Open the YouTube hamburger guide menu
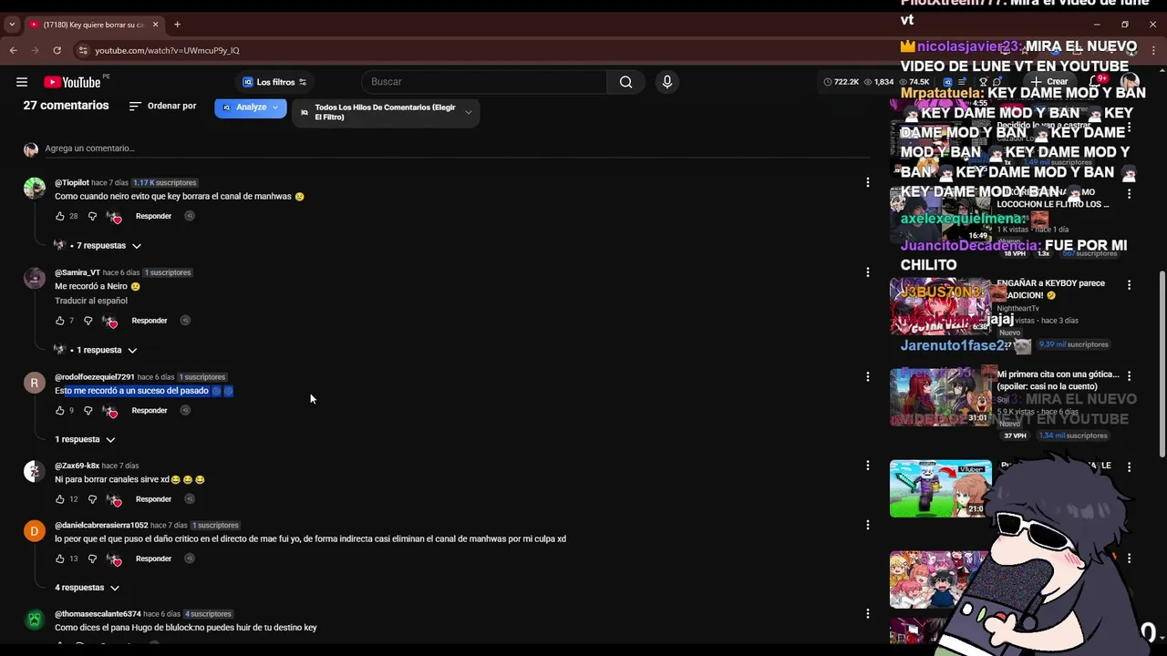 click(22, 82)
